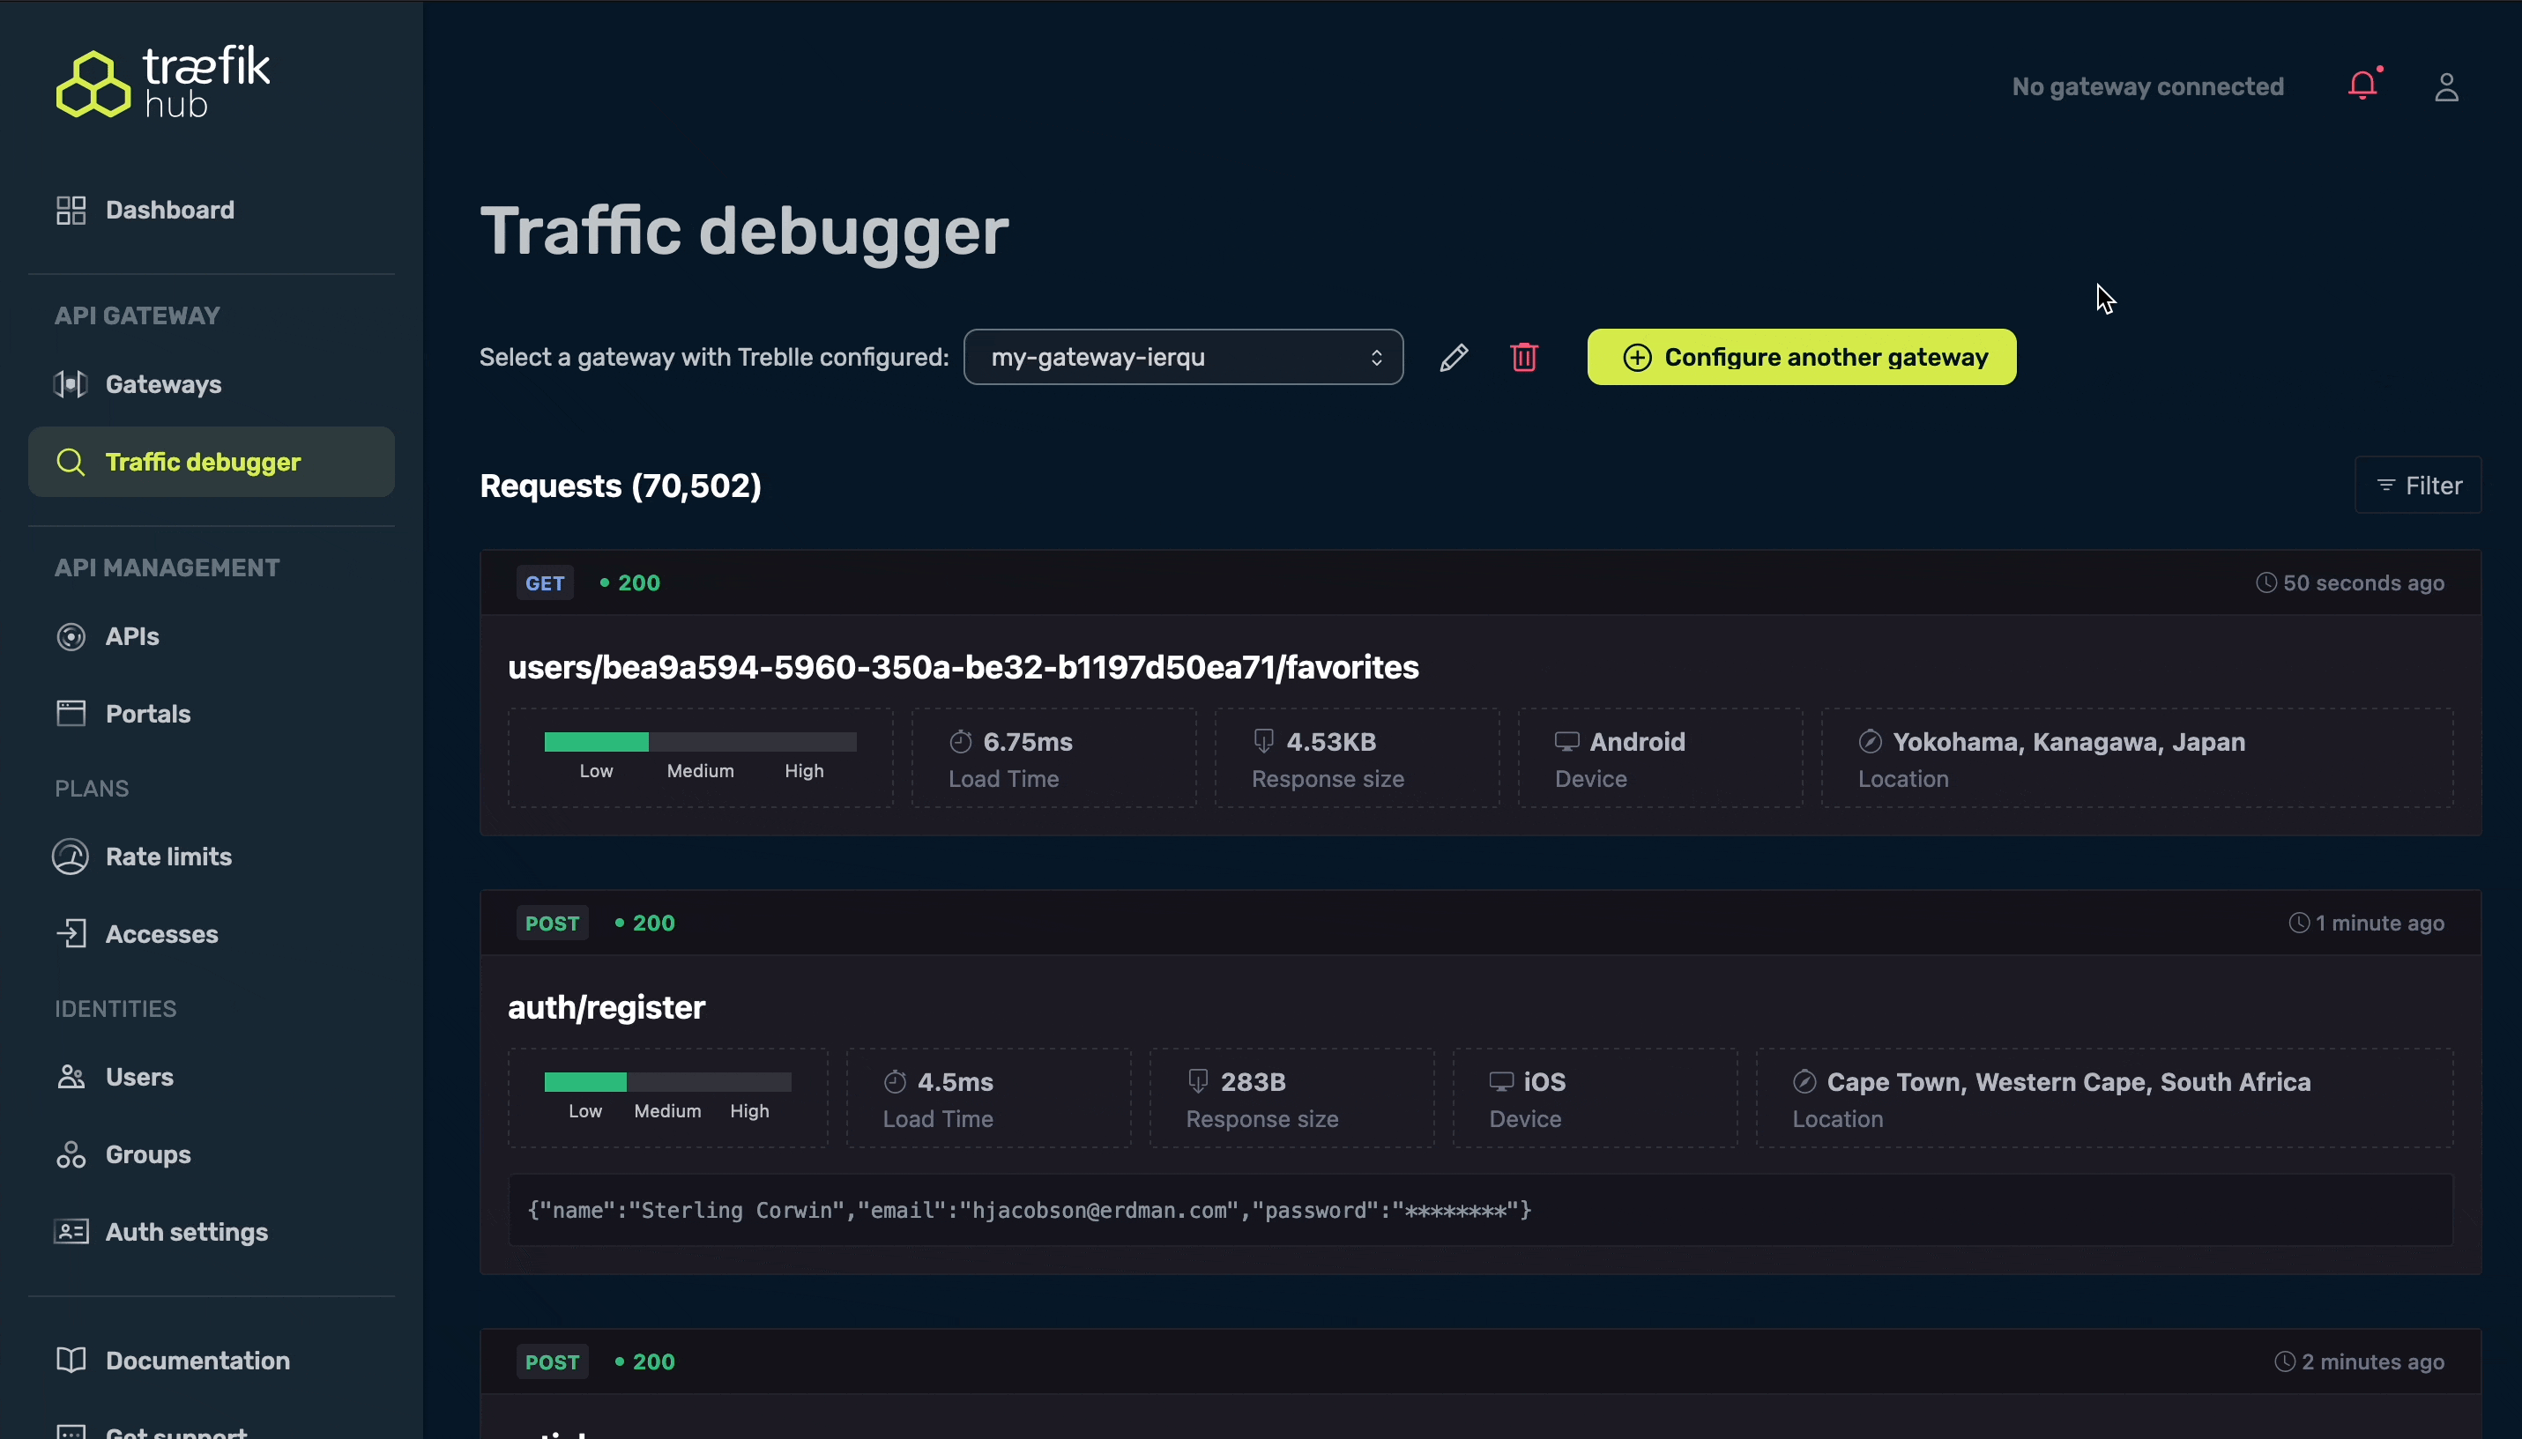This screenshot has height=1439, width=2522.
Task: Click the Users menu item
Action: click(138, 1075)
